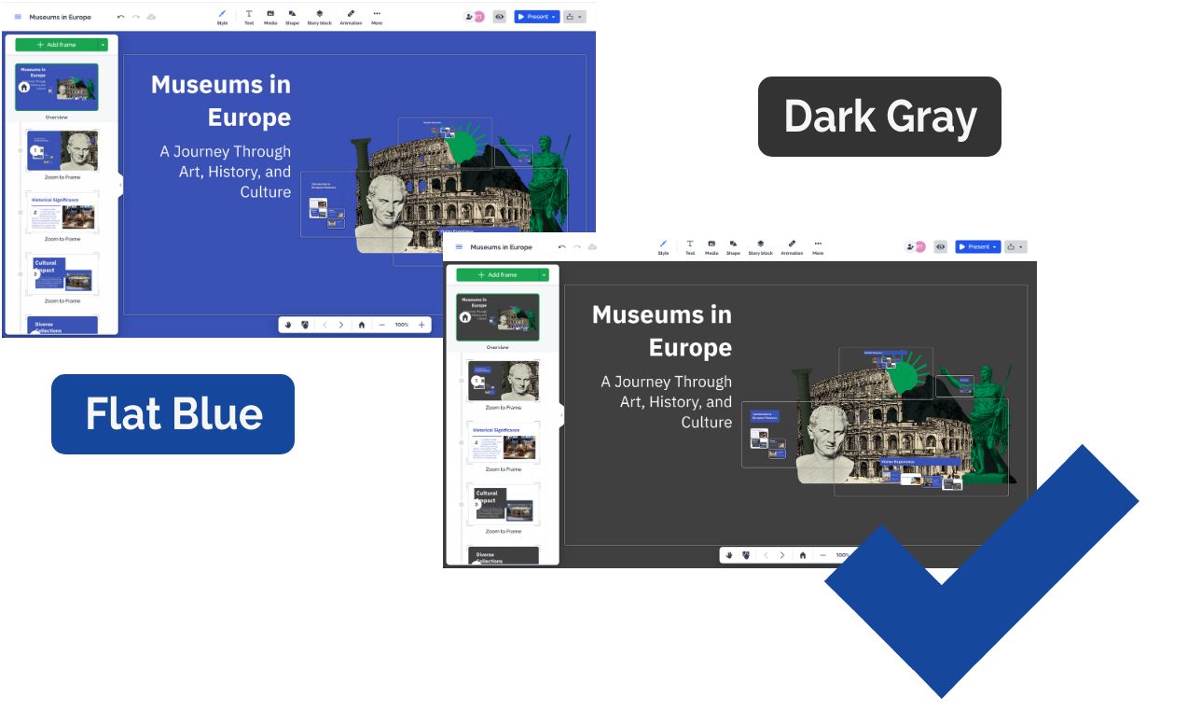Select the hand pan tool in dark gray editor
The width and height of the screenshot is (1188, 711).
coord(729,555)
